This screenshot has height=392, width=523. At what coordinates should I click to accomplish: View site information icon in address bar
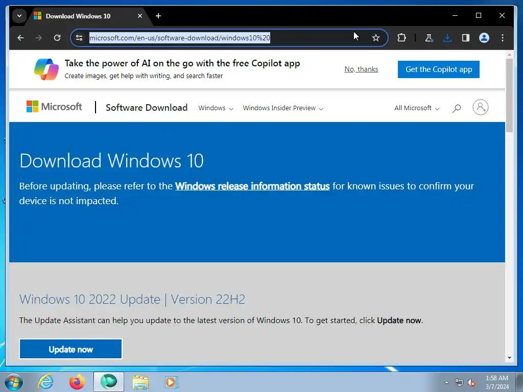point(79,38)
